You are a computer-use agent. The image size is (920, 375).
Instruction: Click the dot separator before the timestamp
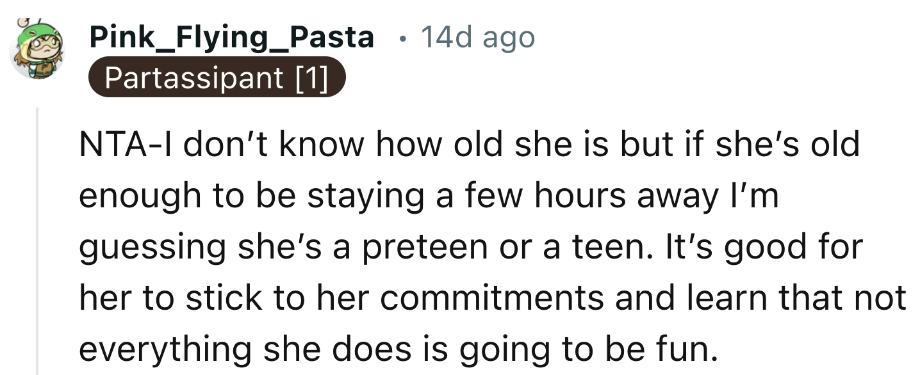401,38
